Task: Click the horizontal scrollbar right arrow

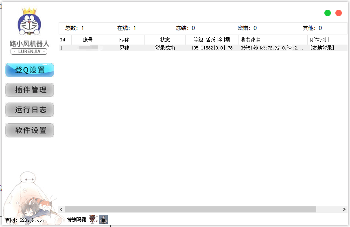Action: coord(344,210)
